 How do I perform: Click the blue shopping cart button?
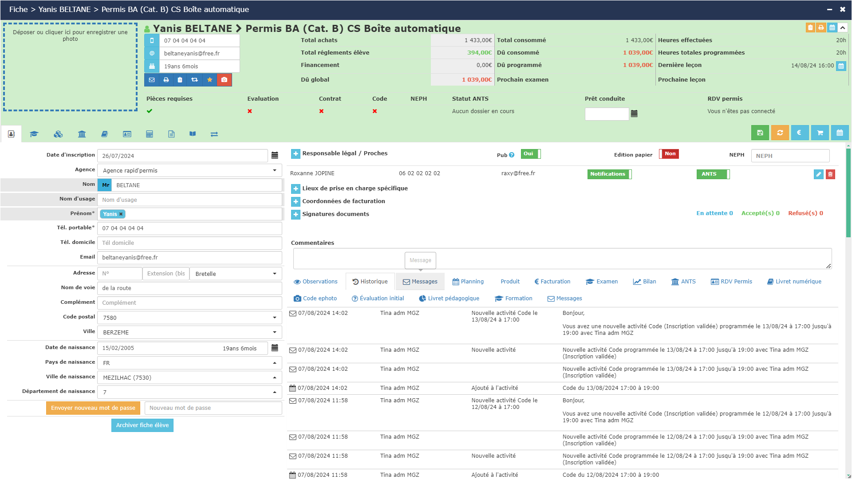point(820,133)
